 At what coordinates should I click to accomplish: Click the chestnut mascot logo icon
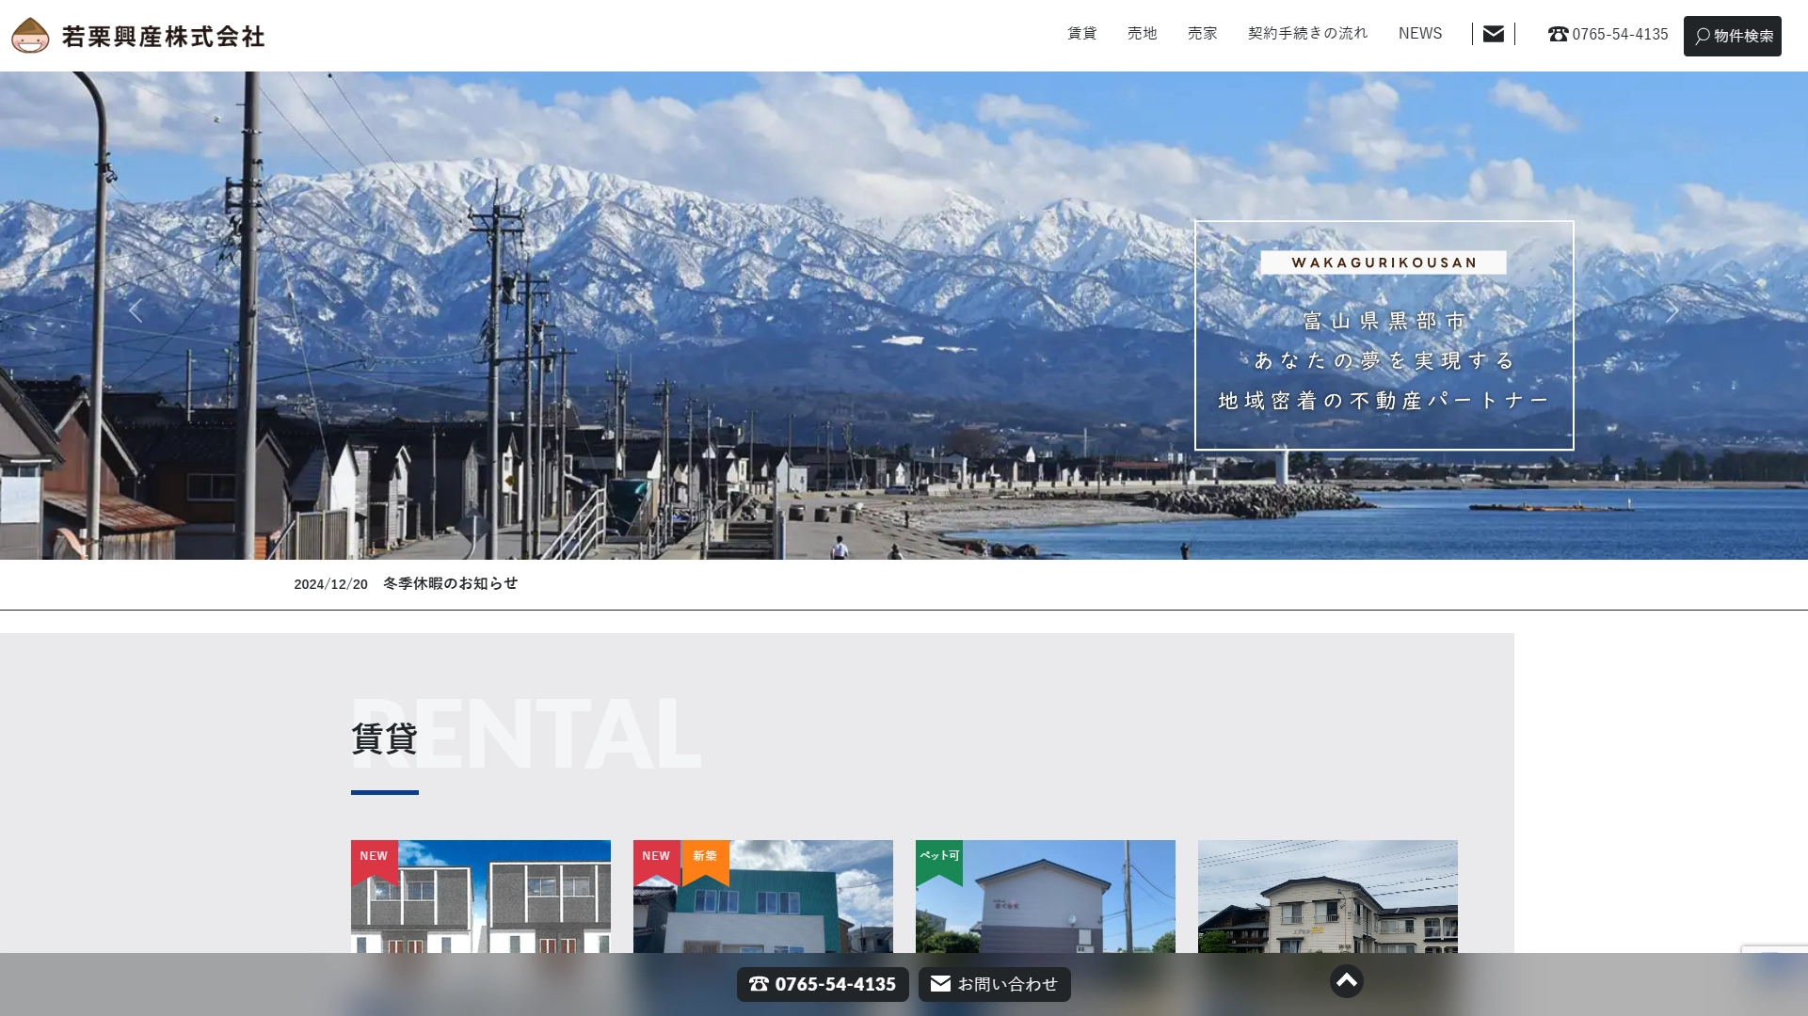pos(30,36)
